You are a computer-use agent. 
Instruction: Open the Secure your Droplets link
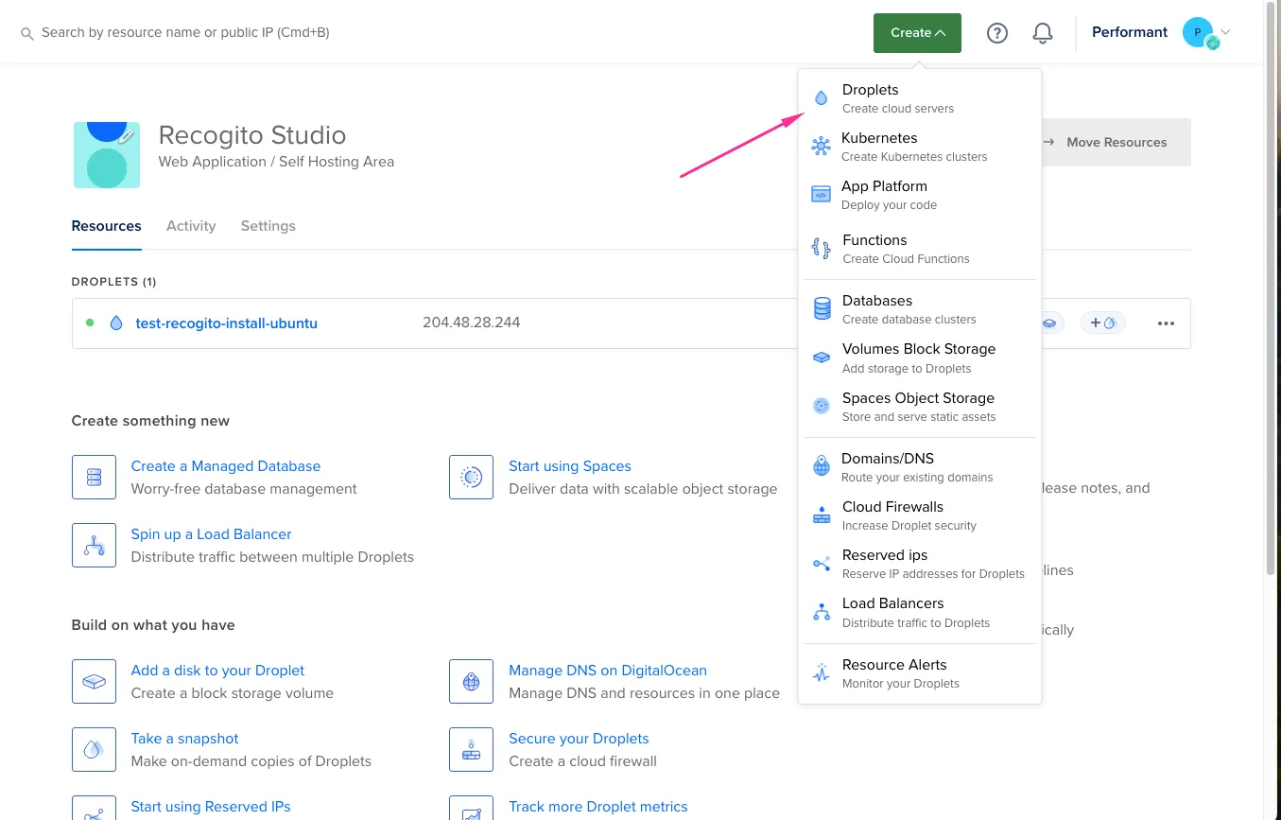[579, 739]
